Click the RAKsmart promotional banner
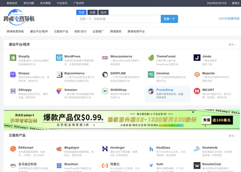 pos(122,120)
